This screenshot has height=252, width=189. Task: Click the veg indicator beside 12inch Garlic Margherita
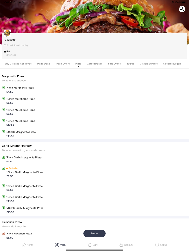tap(3, 186)
